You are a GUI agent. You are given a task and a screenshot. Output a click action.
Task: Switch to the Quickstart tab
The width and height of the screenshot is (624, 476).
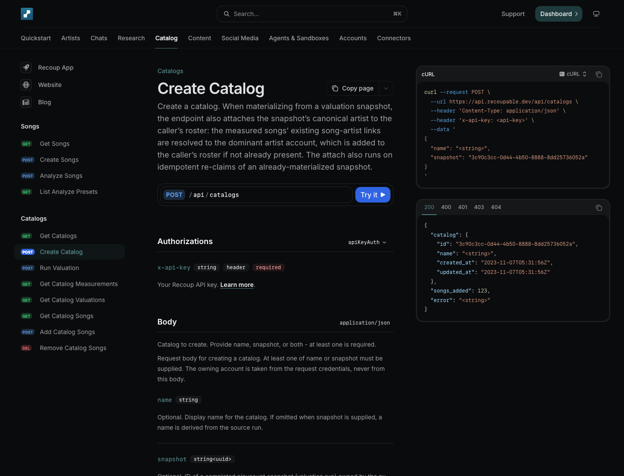[x=36, y=38]
